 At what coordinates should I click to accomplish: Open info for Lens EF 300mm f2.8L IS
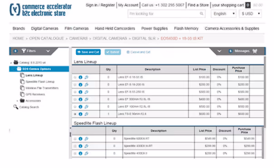point(80,99)
